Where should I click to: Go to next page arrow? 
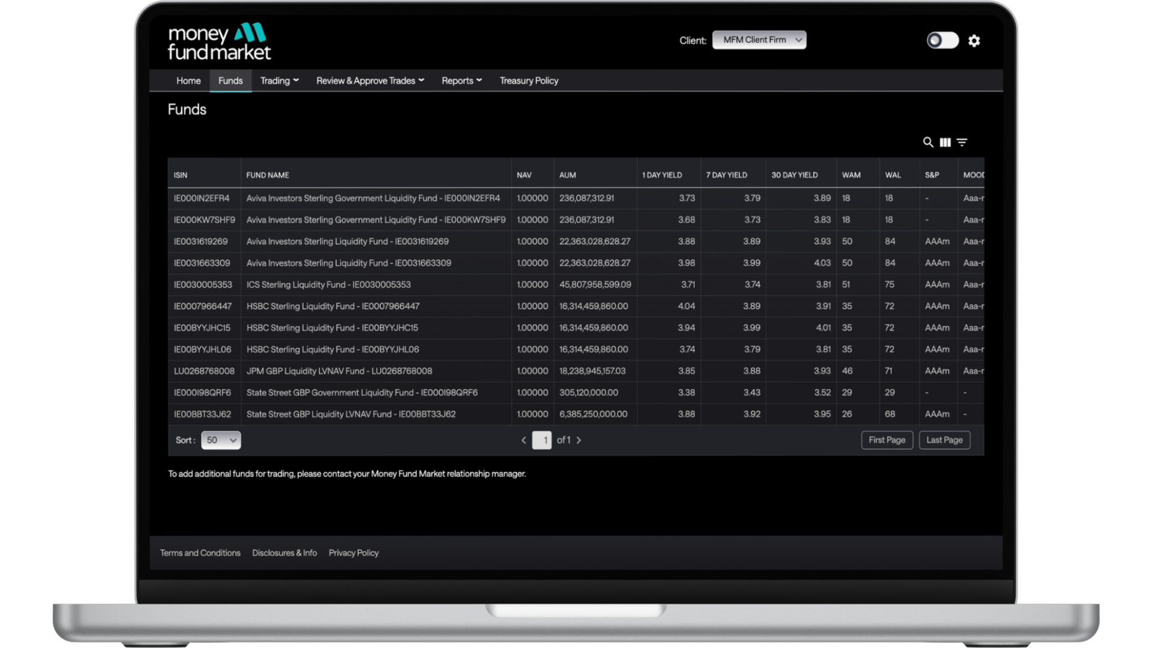click(x=578, y=440)
